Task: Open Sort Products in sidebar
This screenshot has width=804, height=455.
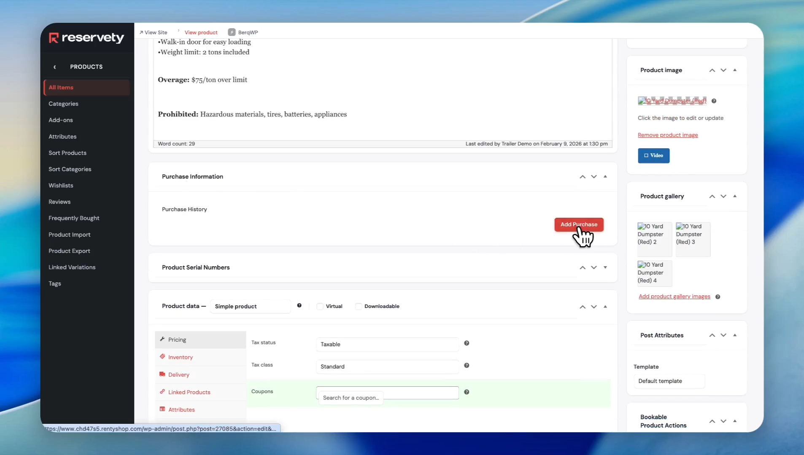Action: 67,153
